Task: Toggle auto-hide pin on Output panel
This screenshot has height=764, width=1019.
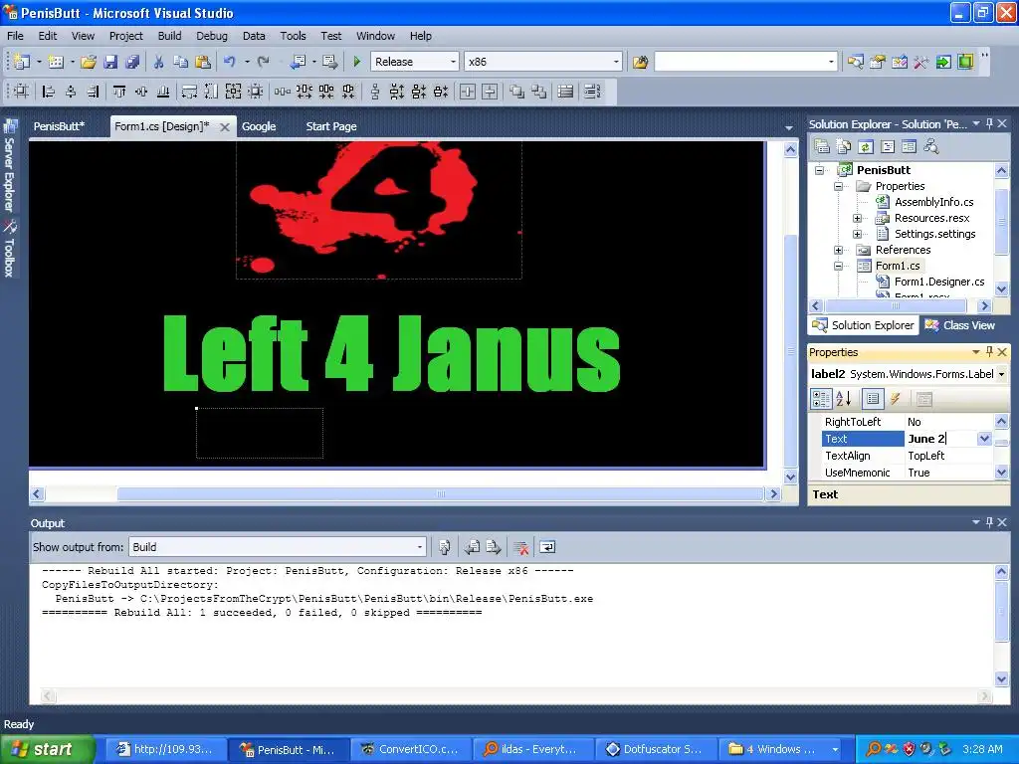Action: pyautogui.click(x=989, y=522)
